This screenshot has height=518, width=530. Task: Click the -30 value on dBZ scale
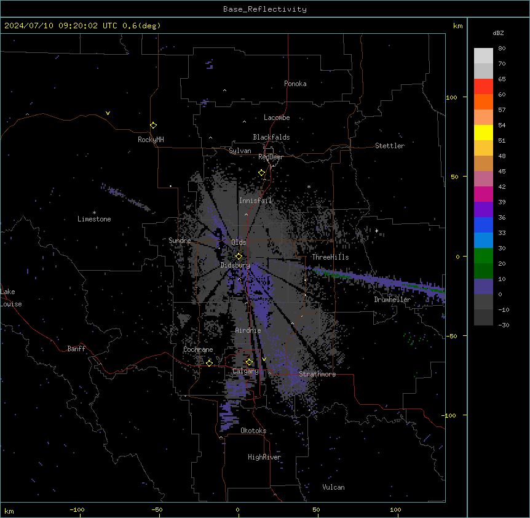click(x=504, y=325)
